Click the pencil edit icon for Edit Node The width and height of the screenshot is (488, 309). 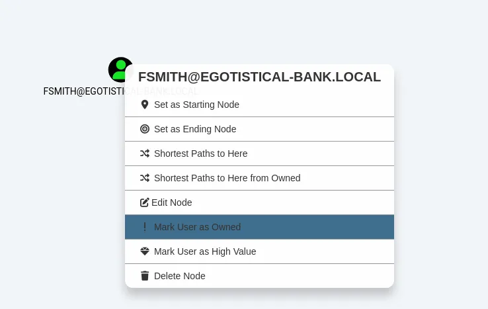tap(145, 202)
